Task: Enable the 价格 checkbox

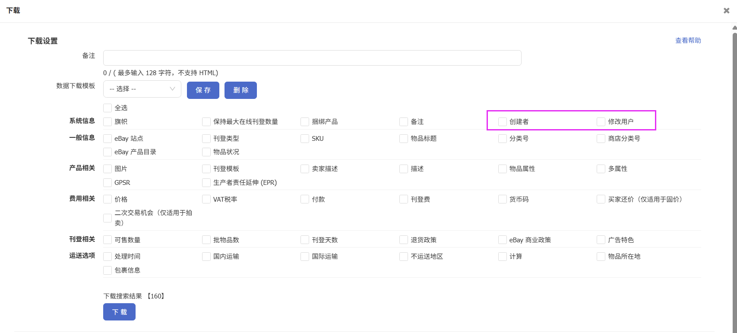Action: pyautogui.click(x=108, y=199)
